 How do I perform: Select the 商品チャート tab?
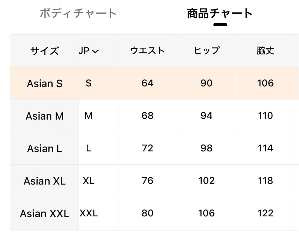[220, 13]
